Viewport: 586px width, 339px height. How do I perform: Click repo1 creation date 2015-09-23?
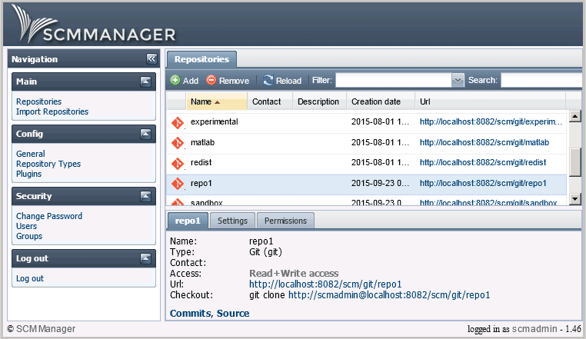tap(380, 183)
